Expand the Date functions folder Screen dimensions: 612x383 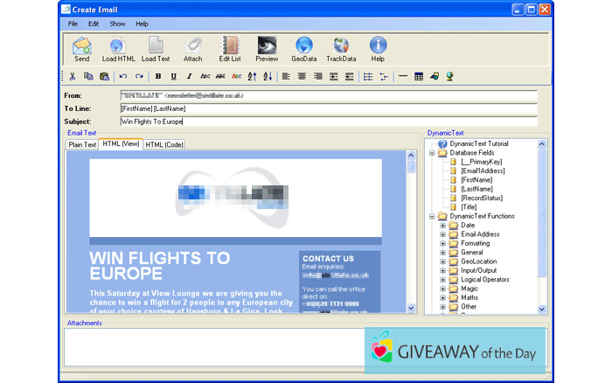pyautogui.click(x=442, y=226)
